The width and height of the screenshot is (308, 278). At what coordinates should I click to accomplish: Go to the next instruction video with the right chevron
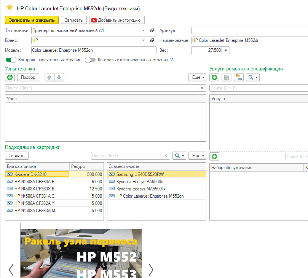click(151, 270)
